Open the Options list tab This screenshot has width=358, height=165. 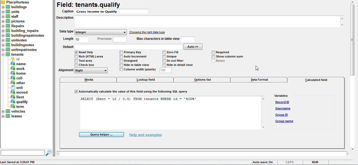[x=202, y=80]
